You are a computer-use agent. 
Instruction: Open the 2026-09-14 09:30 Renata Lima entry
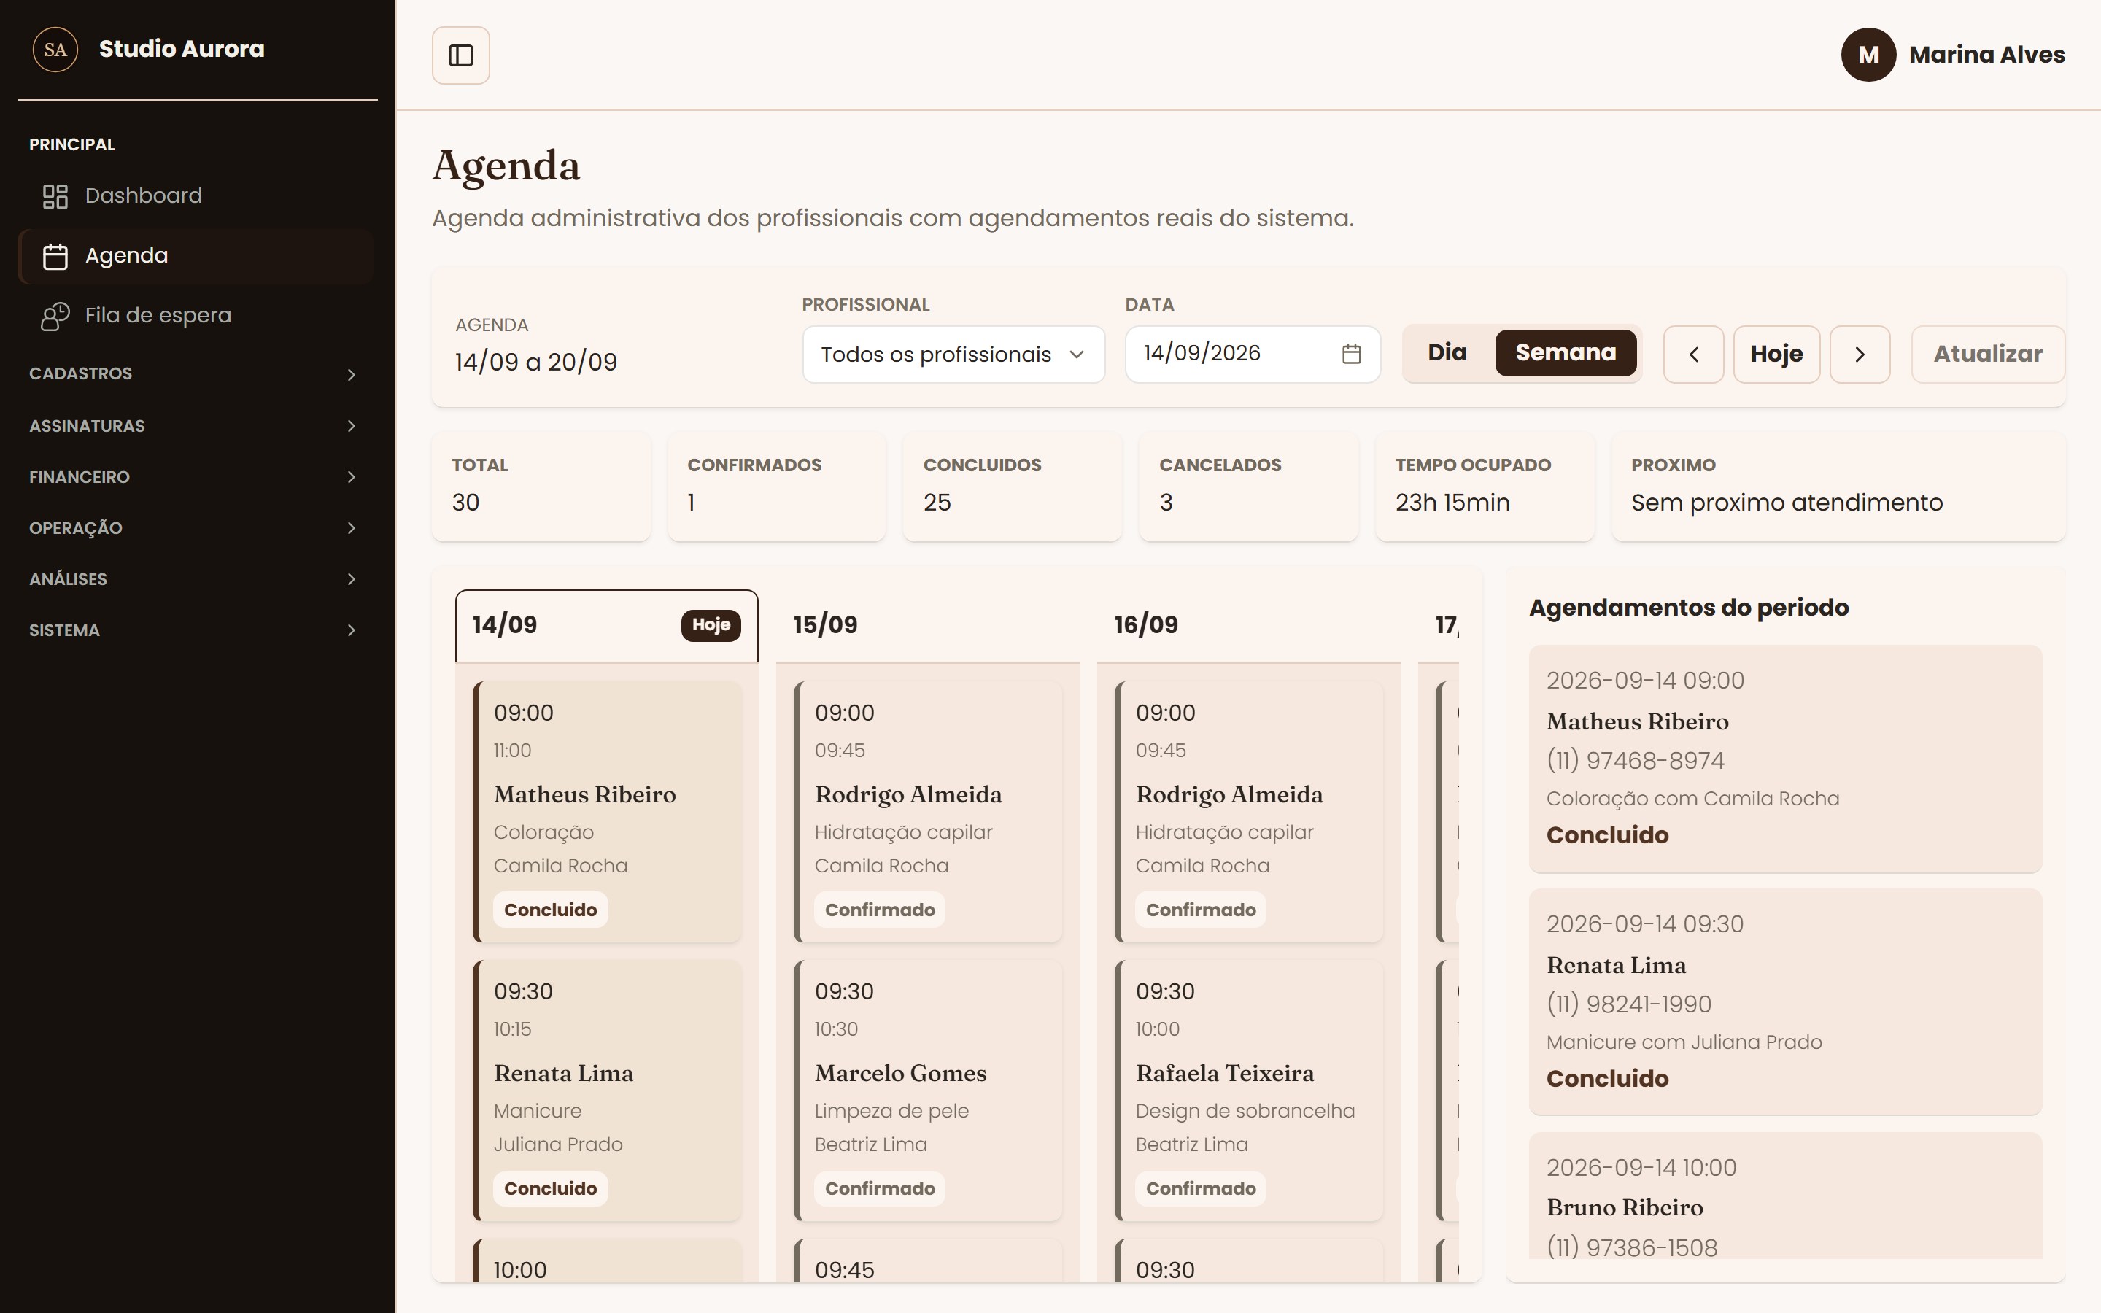[1785, 1002]
